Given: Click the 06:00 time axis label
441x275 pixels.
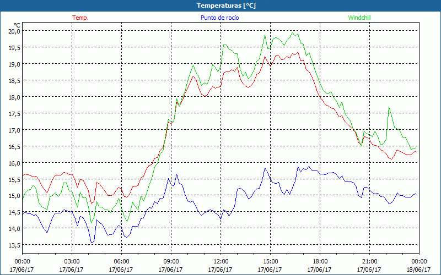Looking at the screenshot, I should click(x=121, y=261).
